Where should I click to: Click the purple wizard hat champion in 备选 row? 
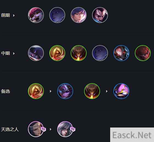coord(121,91)
